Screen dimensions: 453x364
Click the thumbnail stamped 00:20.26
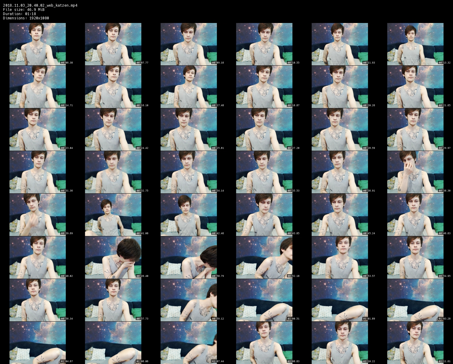click(x=340, y=87)
